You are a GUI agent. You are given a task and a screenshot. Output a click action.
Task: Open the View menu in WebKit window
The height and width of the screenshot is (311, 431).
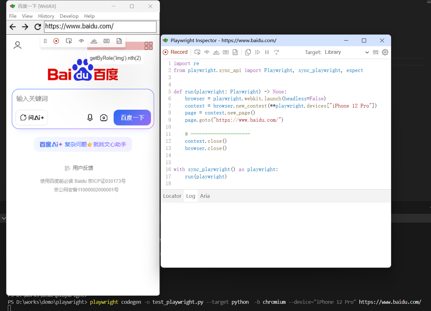(27, 16)
